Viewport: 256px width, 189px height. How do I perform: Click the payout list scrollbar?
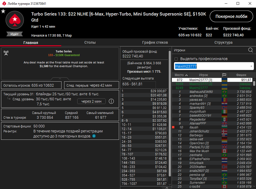point(170,114)
